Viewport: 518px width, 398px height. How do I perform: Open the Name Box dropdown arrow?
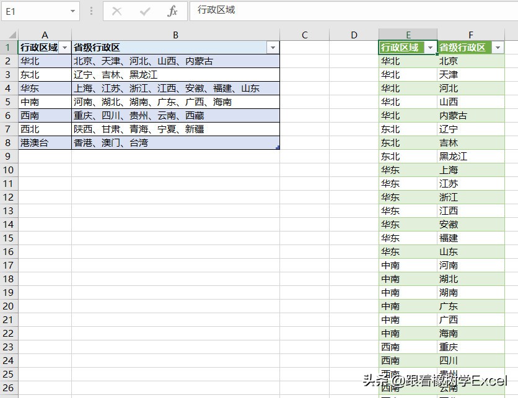(x=72, y=12)
